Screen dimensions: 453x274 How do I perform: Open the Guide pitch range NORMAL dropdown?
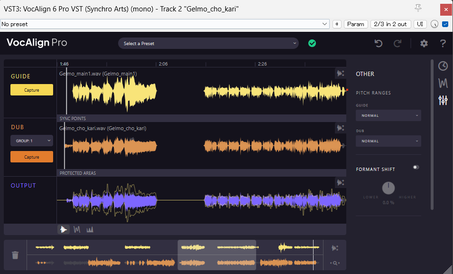point(388,115)
